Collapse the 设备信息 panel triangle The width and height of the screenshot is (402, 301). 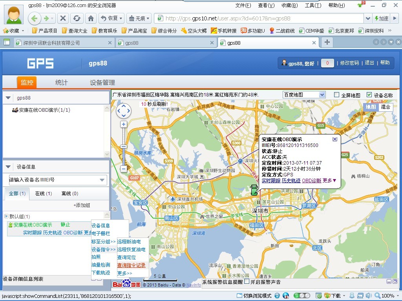coord(8,167)
